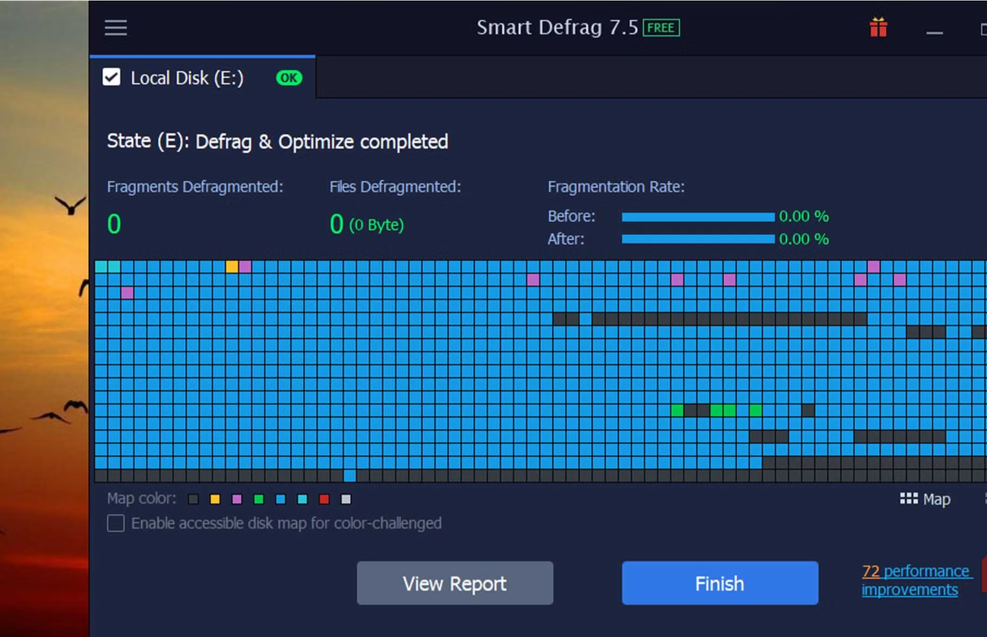The height and width of the screenshot is (637, 987).
Task: Click the "Smart Defrag 7.5" title text
Action: tap(557, 27)
